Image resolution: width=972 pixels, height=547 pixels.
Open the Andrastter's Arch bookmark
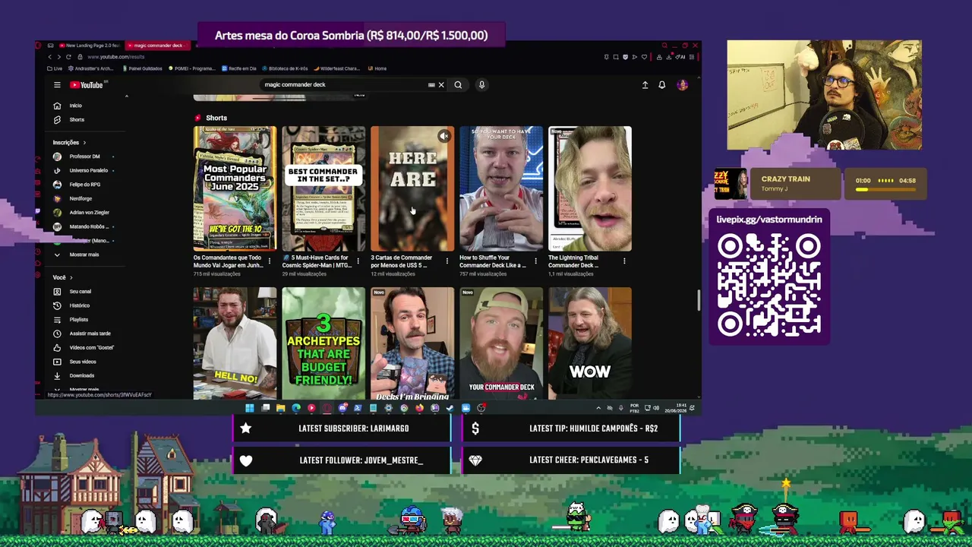(x=90, y=68)
